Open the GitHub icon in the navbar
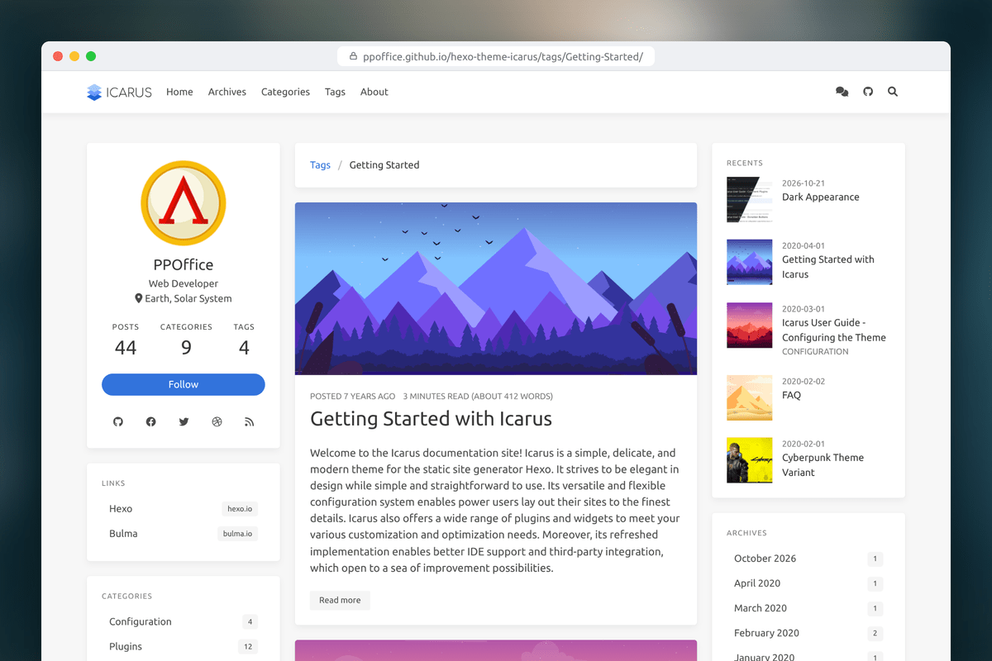Viewport: 992px width, 661px height. point(868,93)
